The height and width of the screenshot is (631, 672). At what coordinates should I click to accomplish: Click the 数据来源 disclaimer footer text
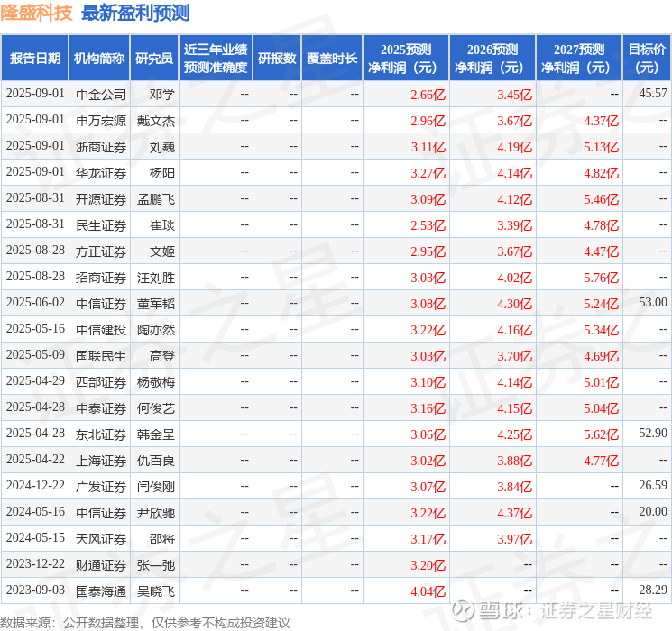coord(145,623)
